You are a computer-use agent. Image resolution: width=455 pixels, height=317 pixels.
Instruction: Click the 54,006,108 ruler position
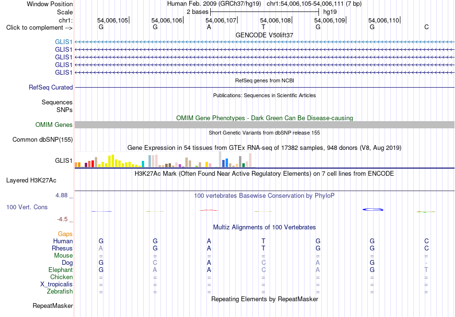pyautogui.click(x=275, y=20)
